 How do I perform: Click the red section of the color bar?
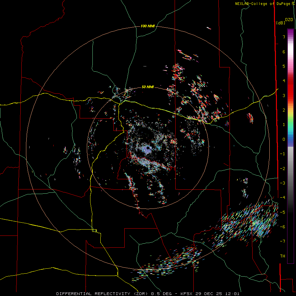290,89
